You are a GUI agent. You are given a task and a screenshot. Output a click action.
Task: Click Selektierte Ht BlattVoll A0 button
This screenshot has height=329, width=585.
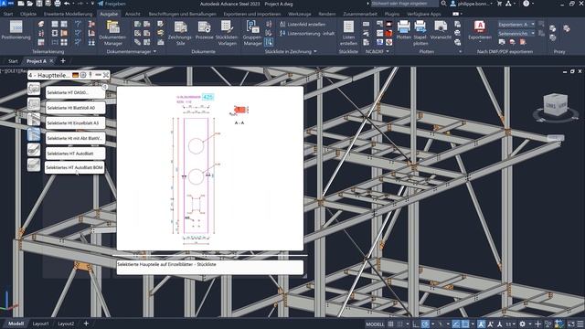pyautogui.click(x=75, y=108)
